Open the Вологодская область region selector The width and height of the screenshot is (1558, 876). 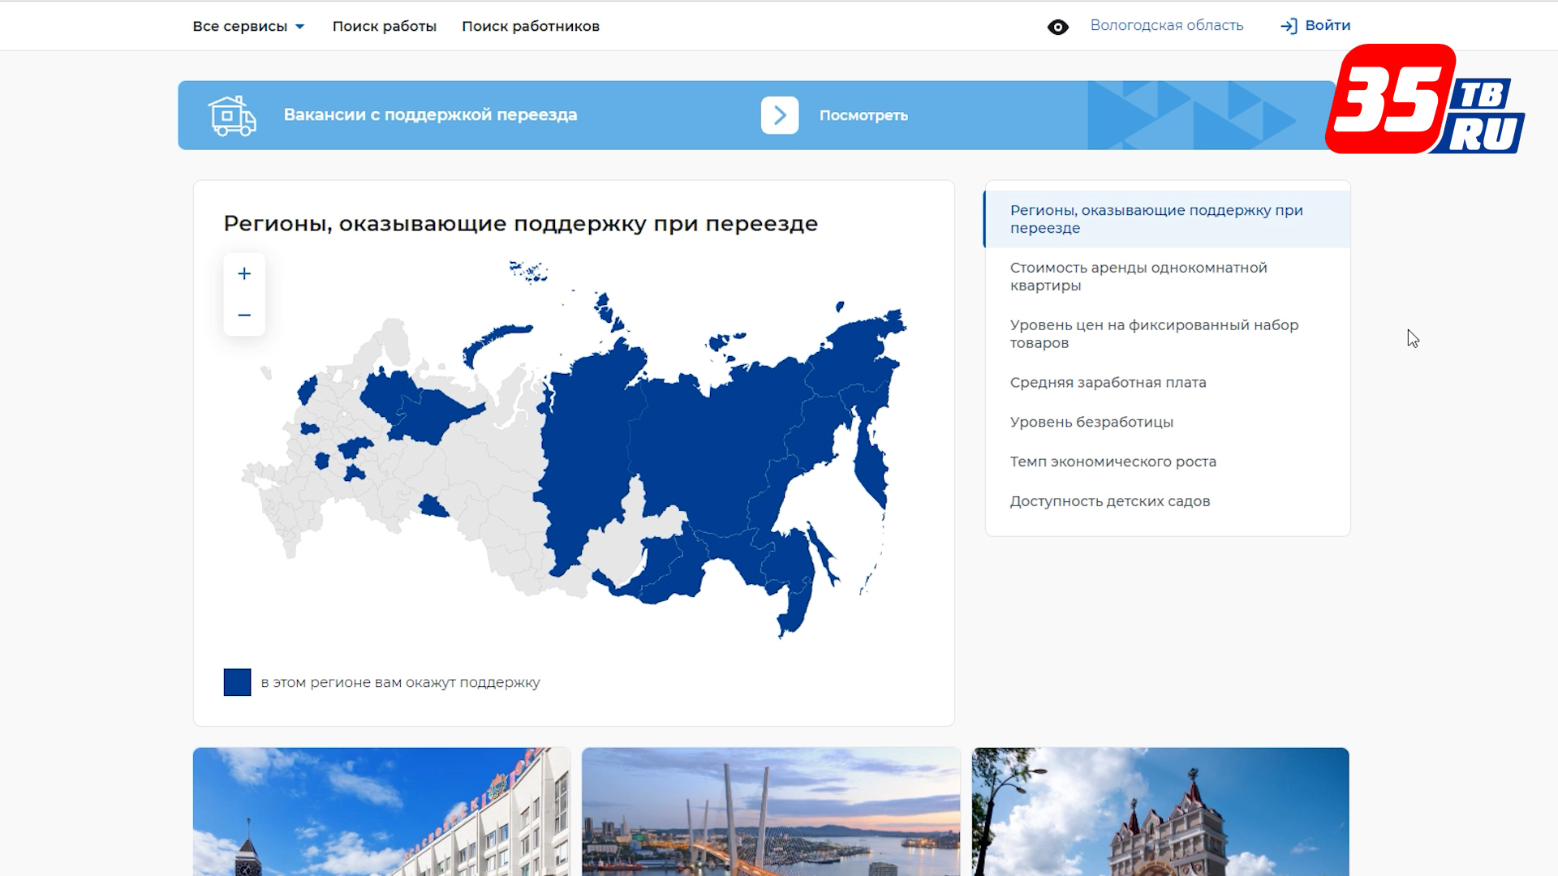pos(1166,25)
